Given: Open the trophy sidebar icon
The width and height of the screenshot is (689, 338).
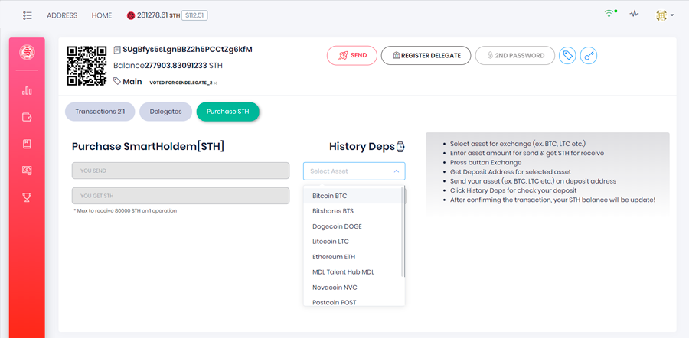Looking at the screenshot, I should (x=27, y=197).
